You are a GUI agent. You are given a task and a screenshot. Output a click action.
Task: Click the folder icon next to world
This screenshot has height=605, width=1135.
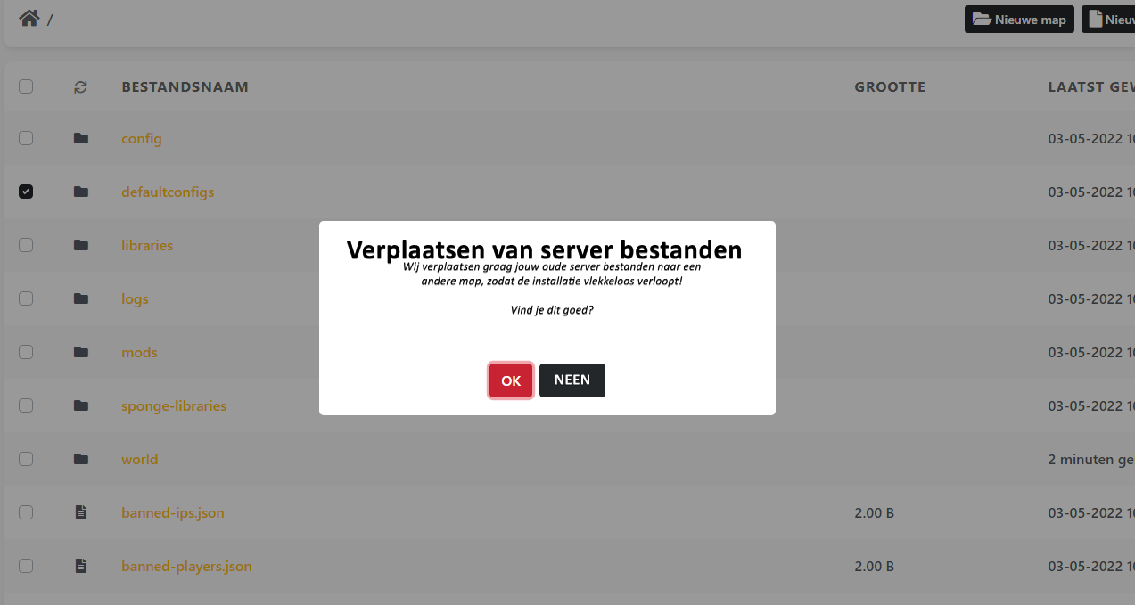pyautogui.click(x=81, y=459)
